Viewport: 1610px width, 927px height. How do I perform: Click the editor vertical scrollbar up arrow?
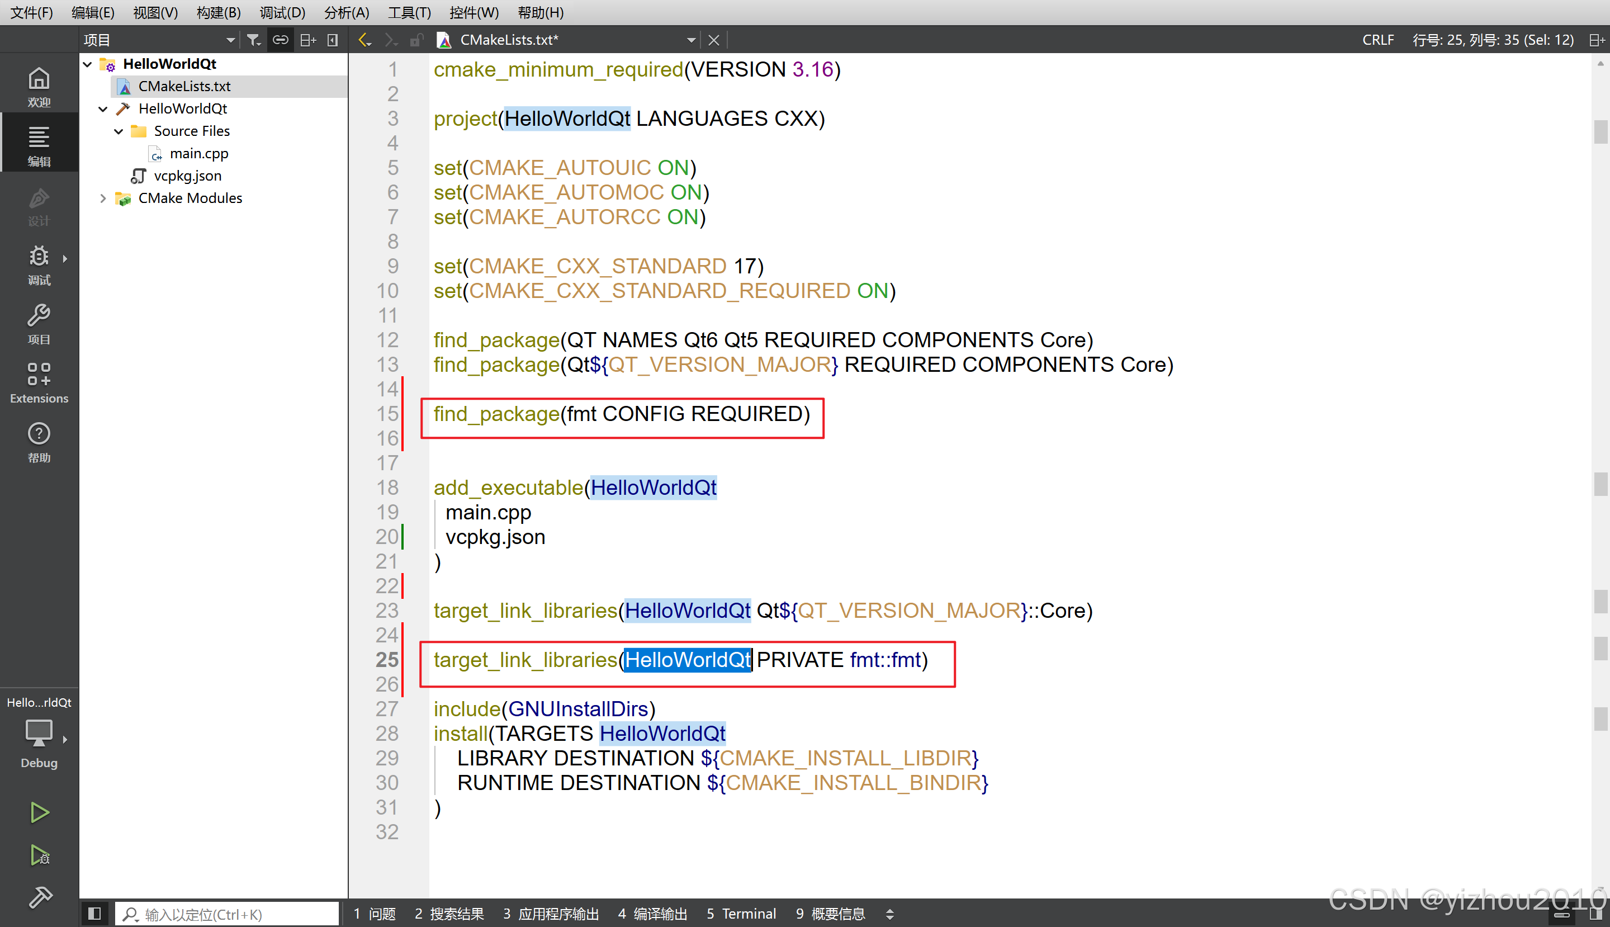tap(1600, 64)
